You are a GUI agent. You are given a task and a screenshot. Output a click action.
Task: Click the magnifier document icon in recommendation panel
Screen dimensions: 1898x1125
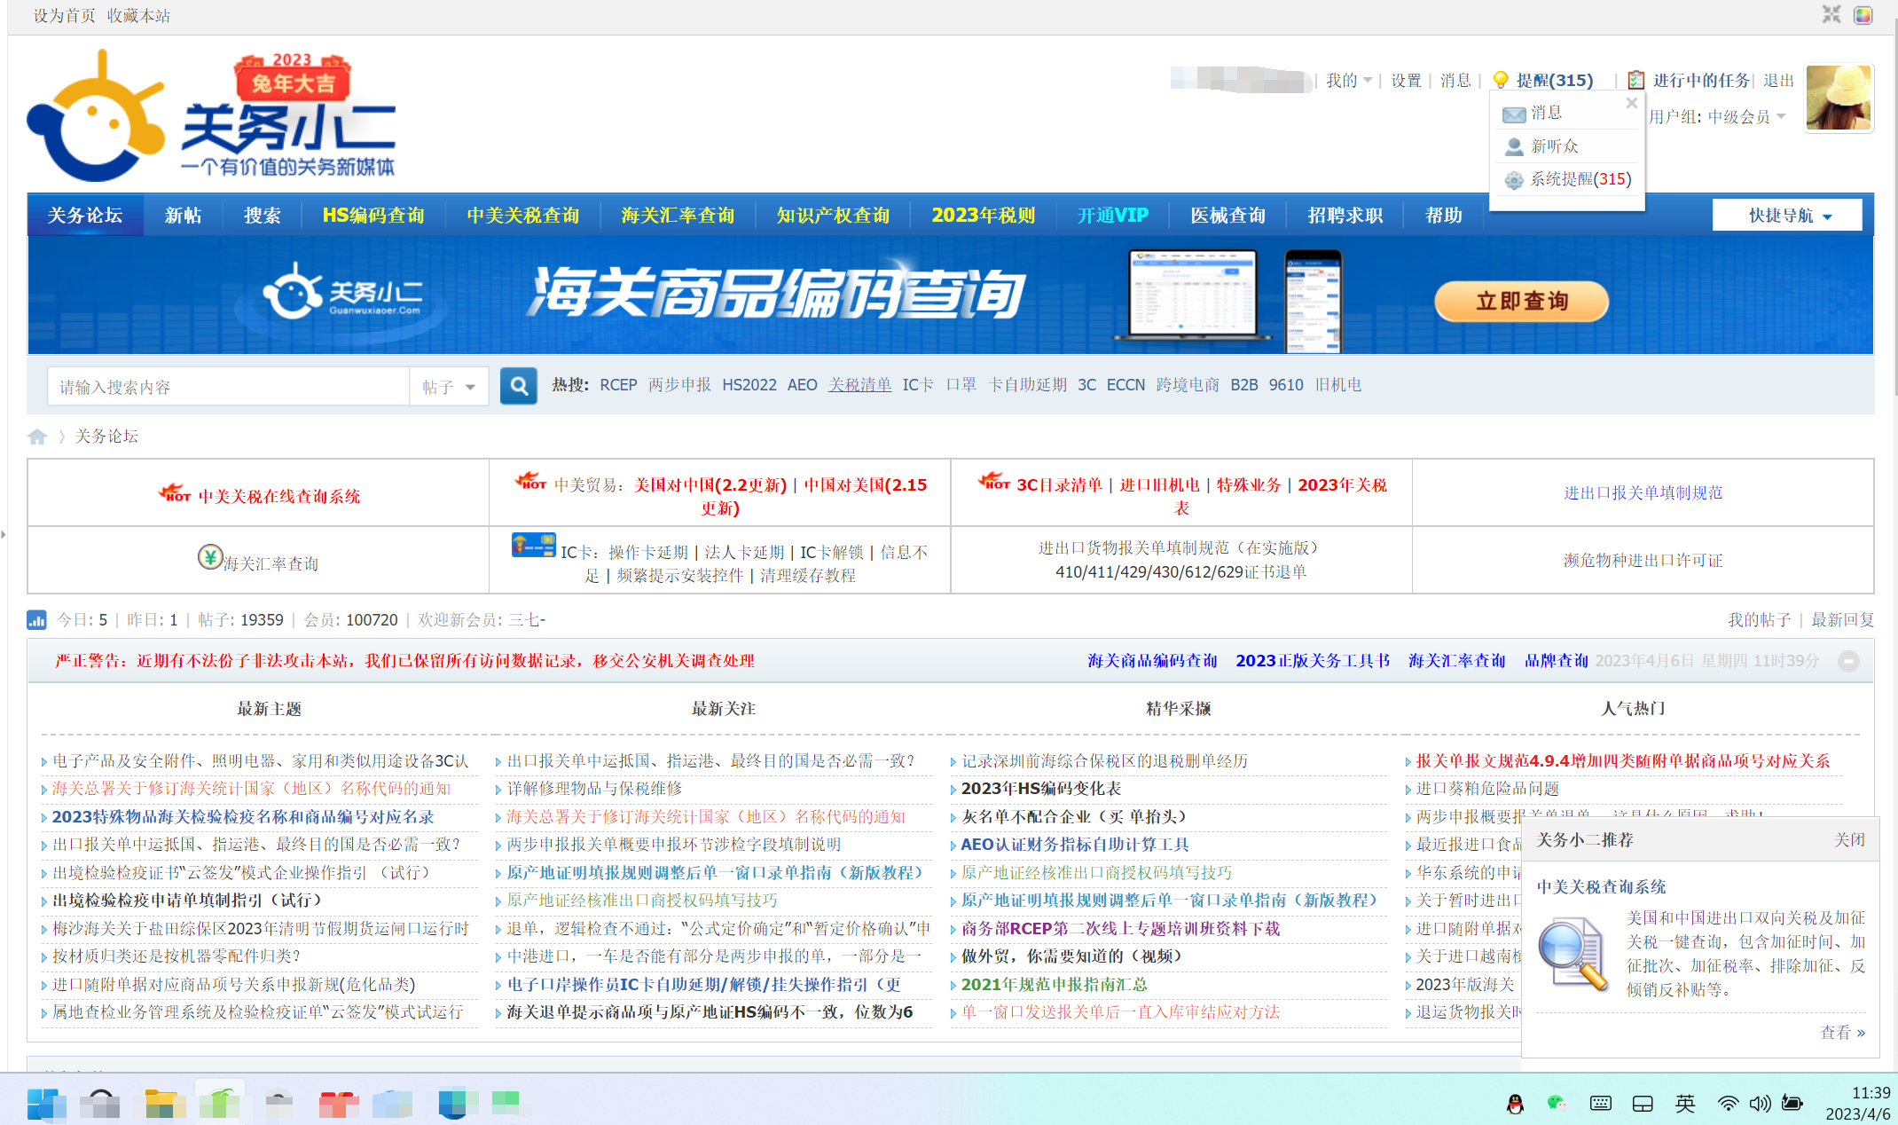pyautogui.click(x=1573, y=954)
